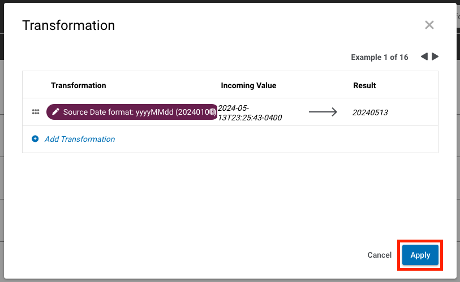
Task: Cancel the transformation changes
Action: [379, 255]
